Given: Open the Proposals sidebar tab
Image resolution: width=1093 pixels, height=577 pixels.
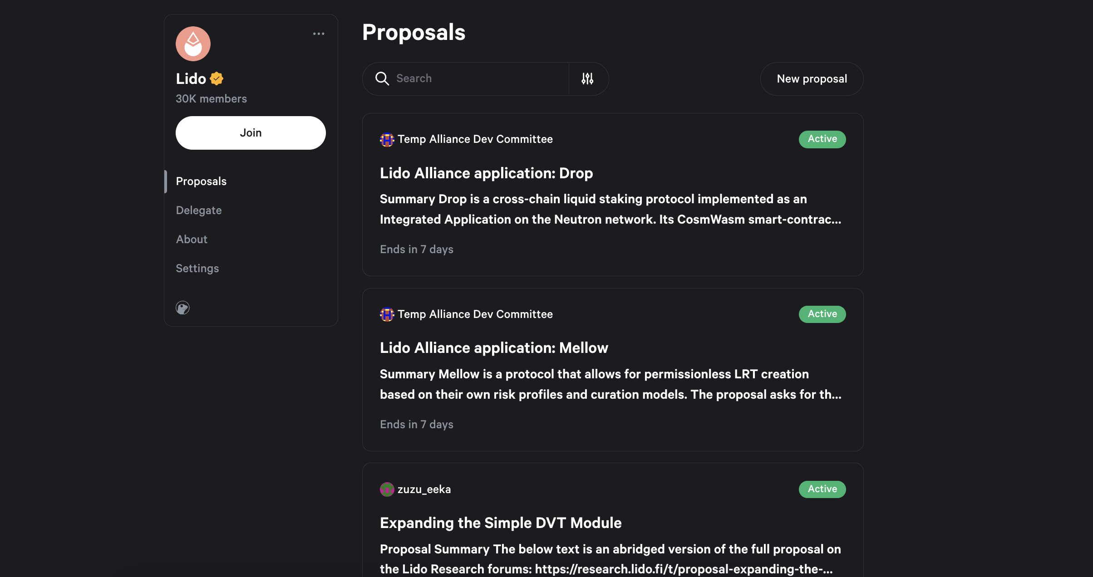Looking at the screenshot, I should [201, 181].
